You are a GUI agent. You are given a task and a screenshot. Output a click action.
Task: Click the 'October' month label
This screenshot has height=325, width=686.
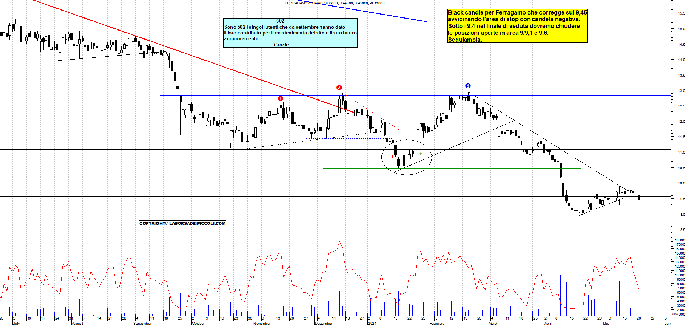(x=198, y=323)
